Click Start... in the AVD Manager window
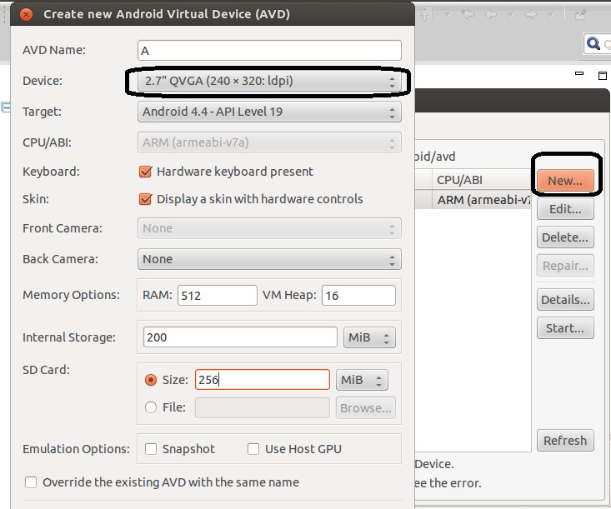Image resolution: width=611 pixels, height=509 pixels. 565,328
